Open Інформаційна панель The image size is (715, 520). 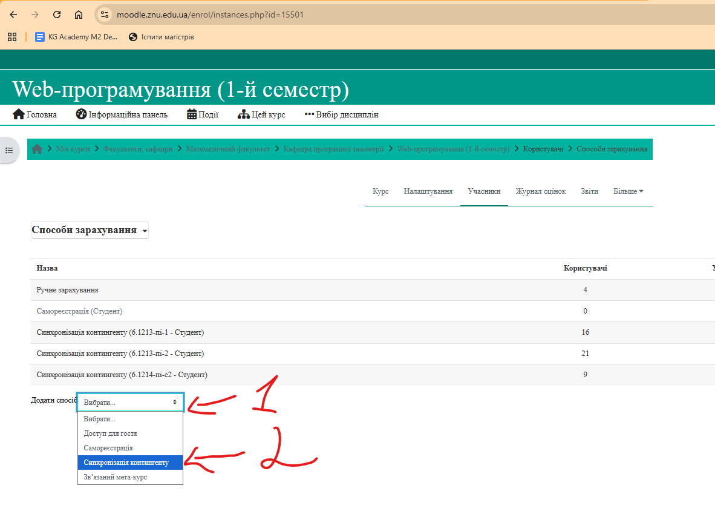[122, 114]
